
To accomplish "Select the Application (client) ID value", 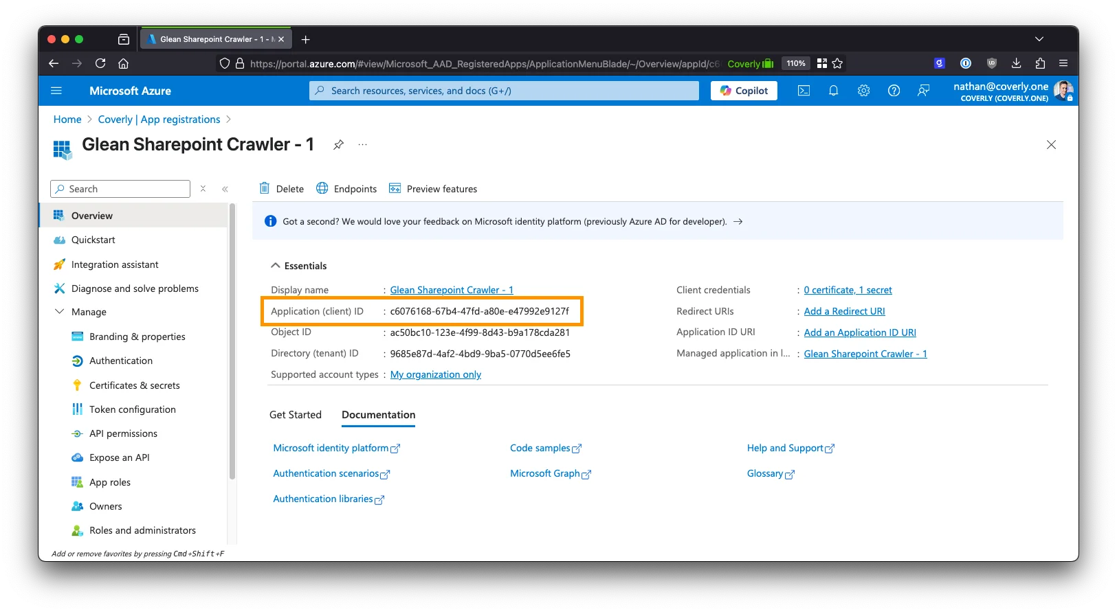I will pyautogui.click(x=480, y=311).
